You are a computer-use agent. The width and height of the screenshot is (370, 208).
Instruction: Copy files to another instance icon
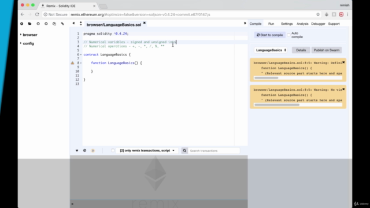[x=54, y=24]
